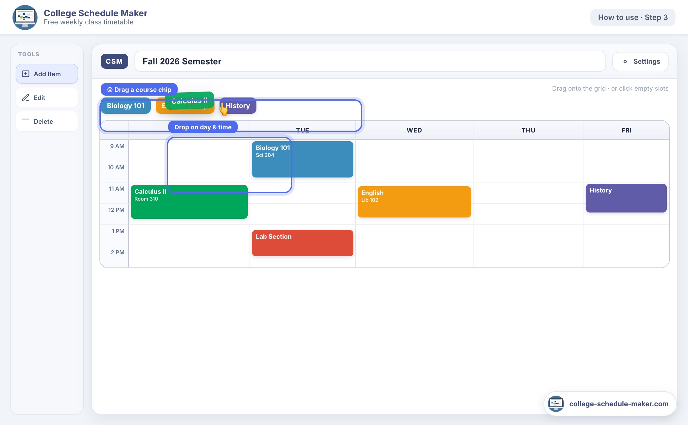Open the Settings button
The width and height of the screenshot is (688, 425).
coord(640,62)
